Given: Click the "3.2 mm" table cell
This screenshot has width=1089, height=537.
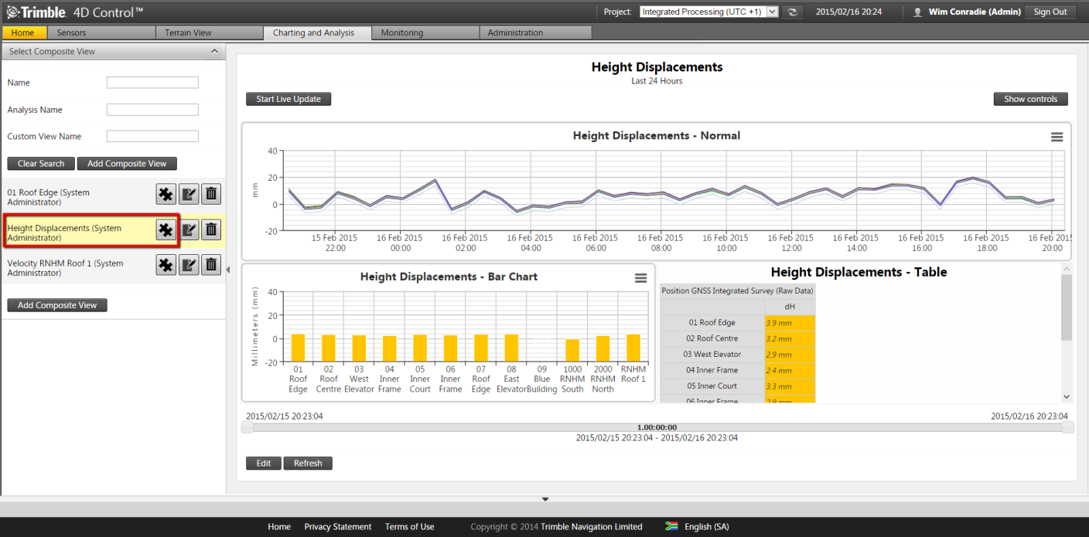Looking at the screenshot, I should [x=790, y=338].
